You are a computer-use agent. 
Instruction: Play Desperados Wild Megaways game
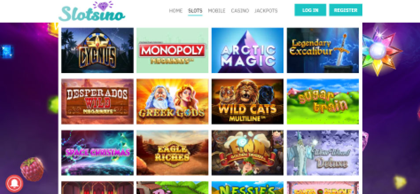point(97,102)
